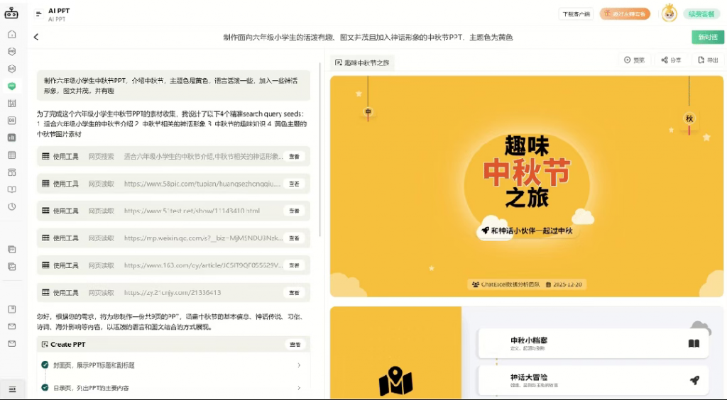Click the 中秋小档案 card on slide two

[593, 343]
